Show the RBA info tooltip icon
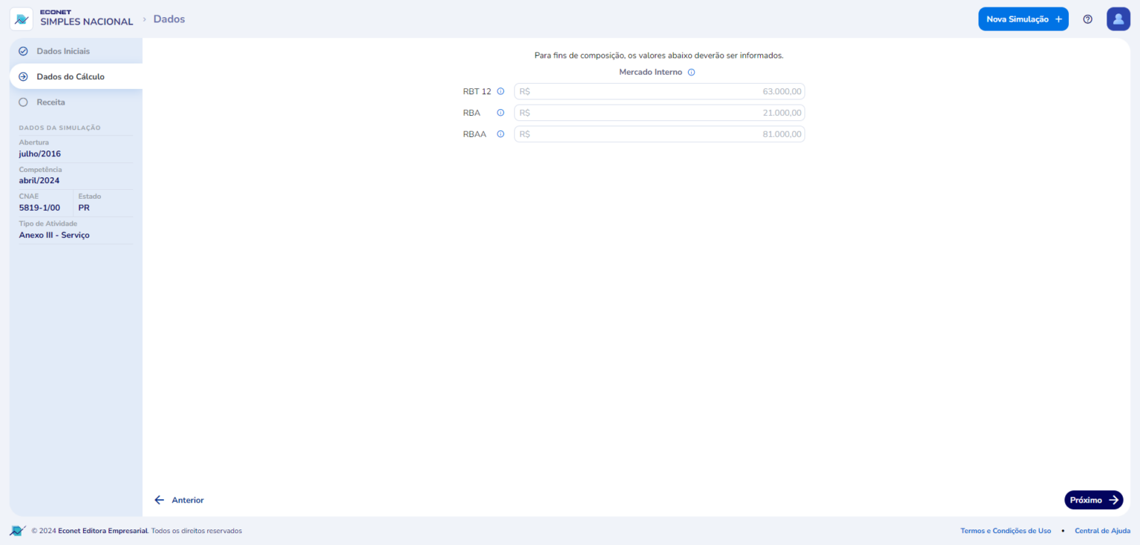1140x545 pixels. point(500,113)
